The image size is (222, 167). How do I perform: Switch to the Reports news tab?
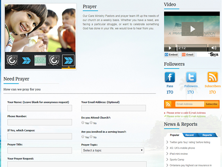point(207,135)
